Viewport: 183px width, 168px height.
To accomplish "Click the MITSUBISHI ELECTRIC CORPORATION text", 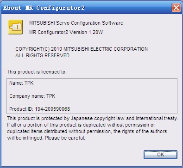I will point(106,49).
